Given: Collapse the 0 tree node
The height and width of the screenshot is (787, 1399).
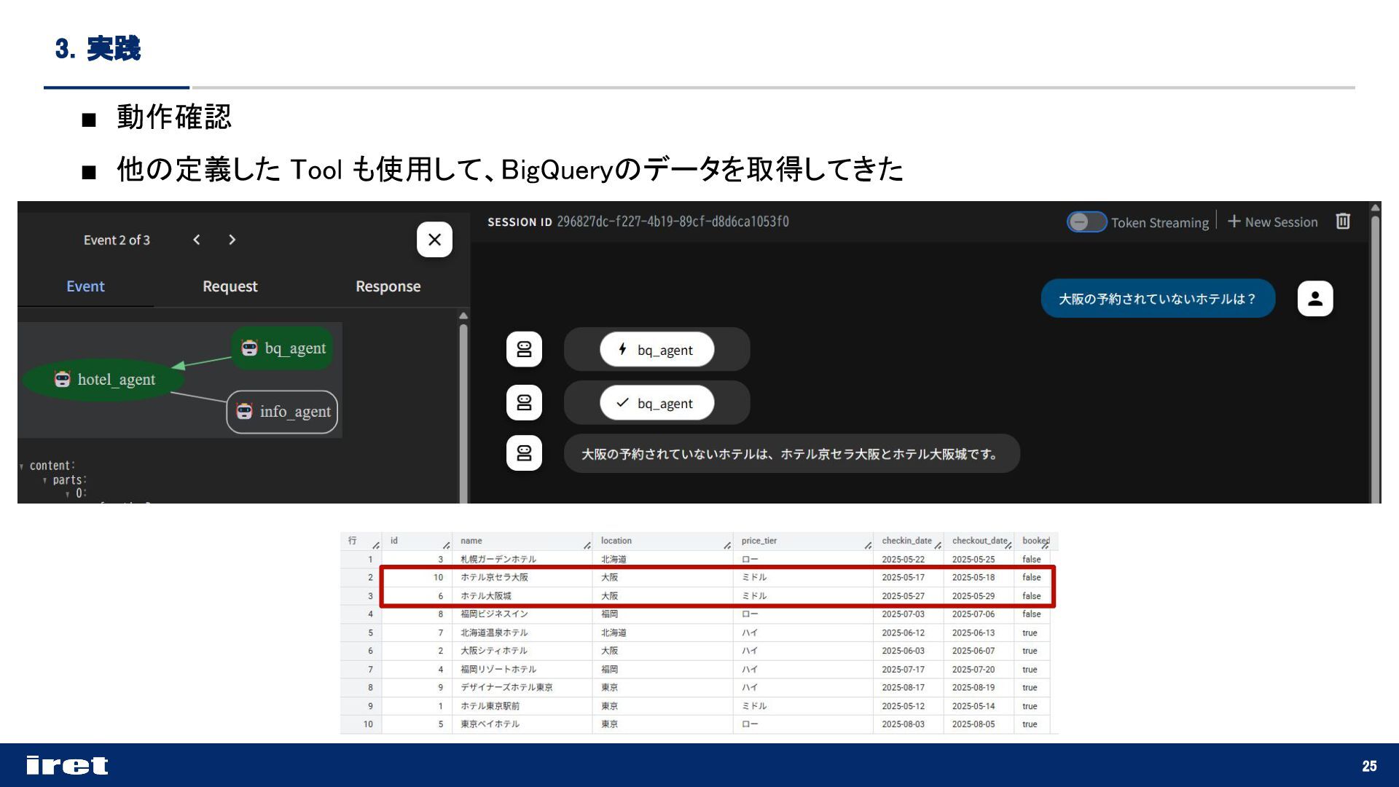Looking at the screenshot, I should pos(68,494).
